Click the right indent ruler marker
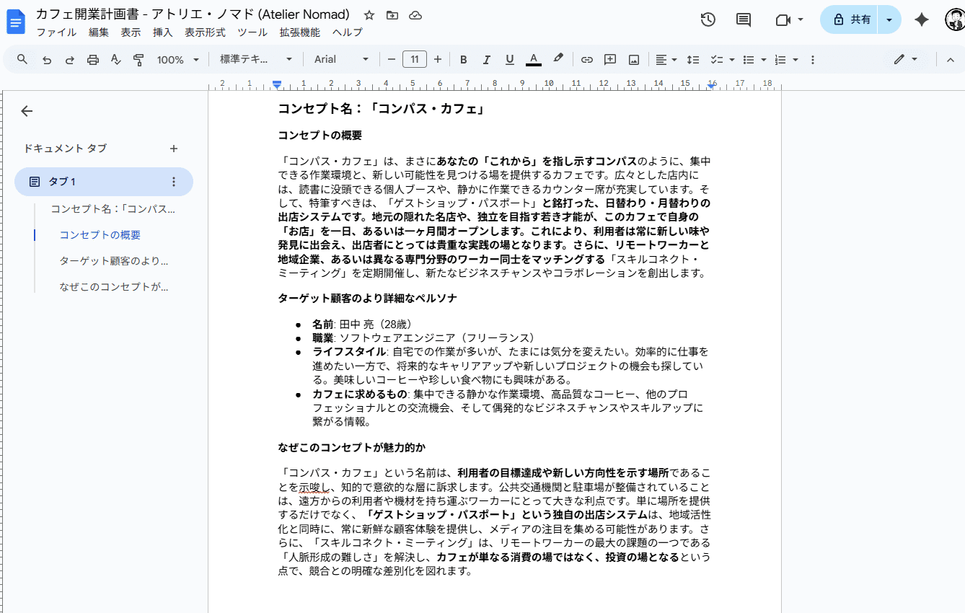This screenshot has width=965, height=613. 711,86
